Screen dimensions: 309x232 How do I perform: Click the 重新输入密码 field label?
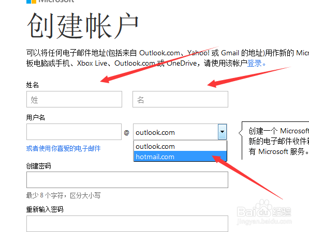45,209
